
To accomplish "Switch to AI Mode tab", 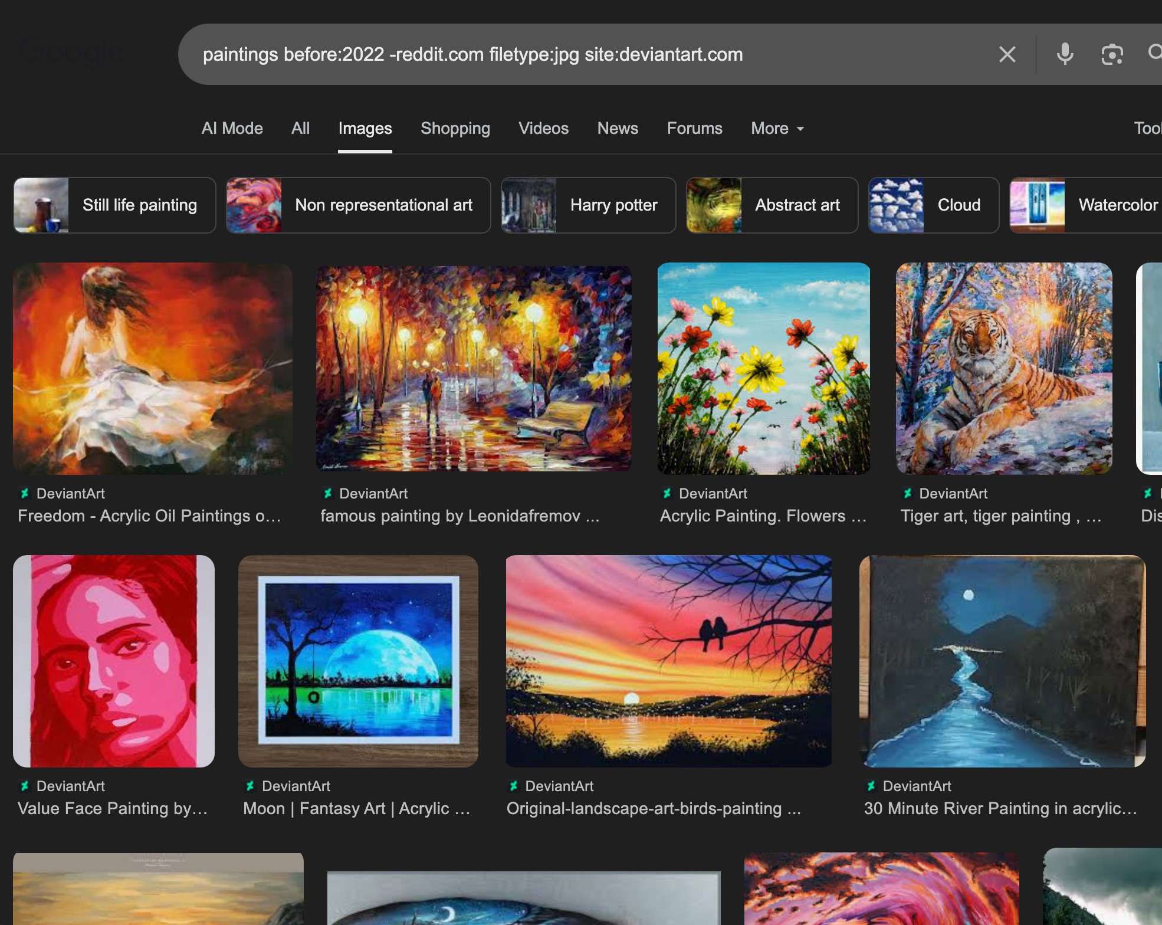I will pos(232,128).
